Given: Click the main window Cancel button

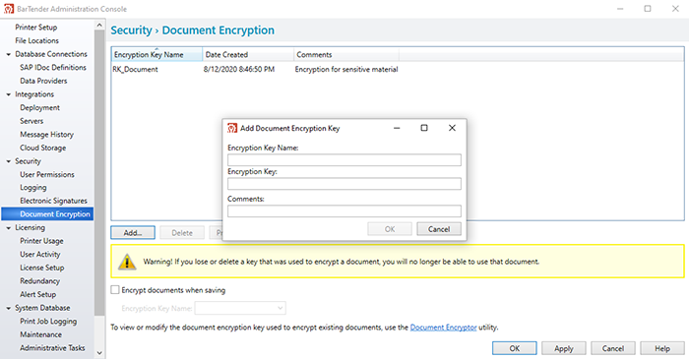Looking at the screenshot, I should [x=613, y=348].
